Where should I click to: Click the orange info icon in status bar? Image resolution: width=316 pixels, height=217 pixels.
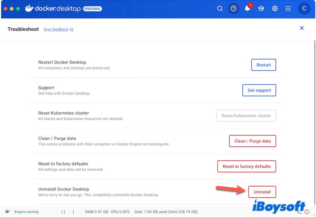tap(307, 212)
